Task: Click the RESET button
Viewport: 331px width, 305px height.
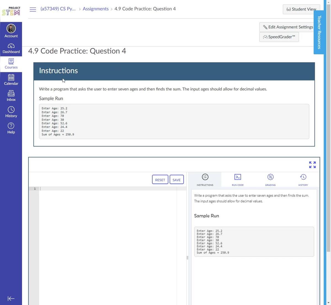Action: [x=160, y=180]
